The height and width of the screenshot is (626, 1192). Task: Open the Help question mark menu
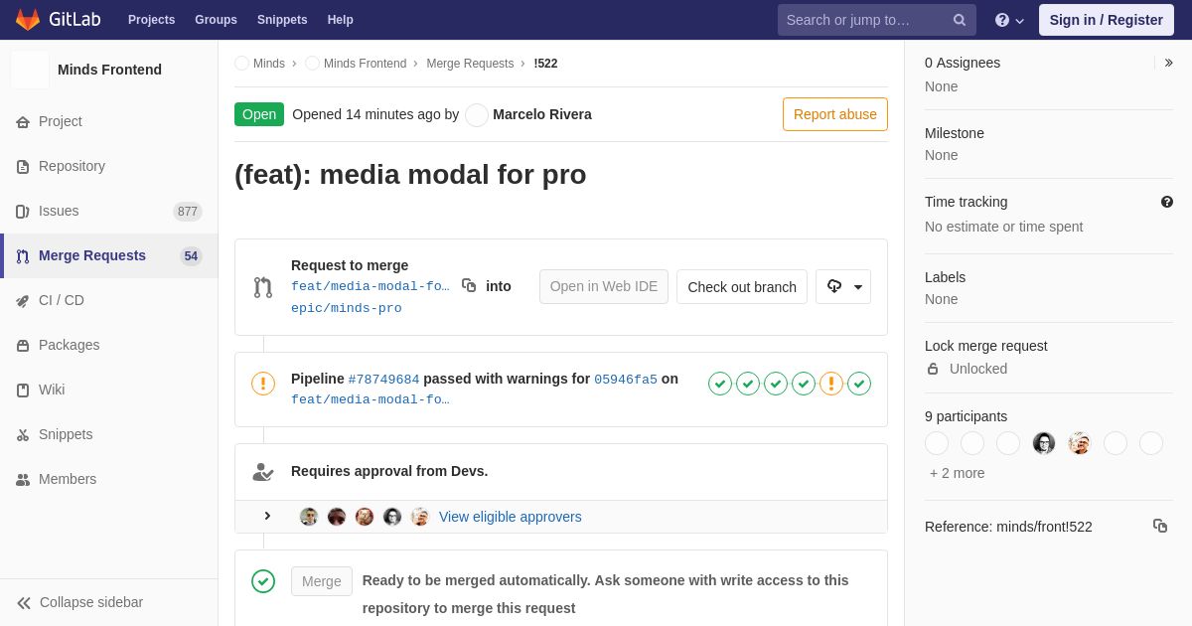click(1009, 20)
